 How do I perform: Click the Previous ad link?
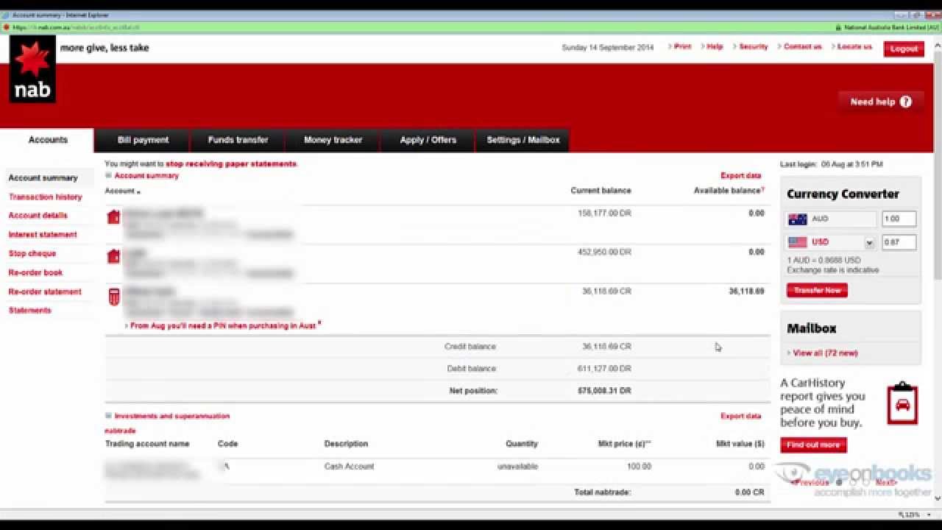click(x=811, y=483)
